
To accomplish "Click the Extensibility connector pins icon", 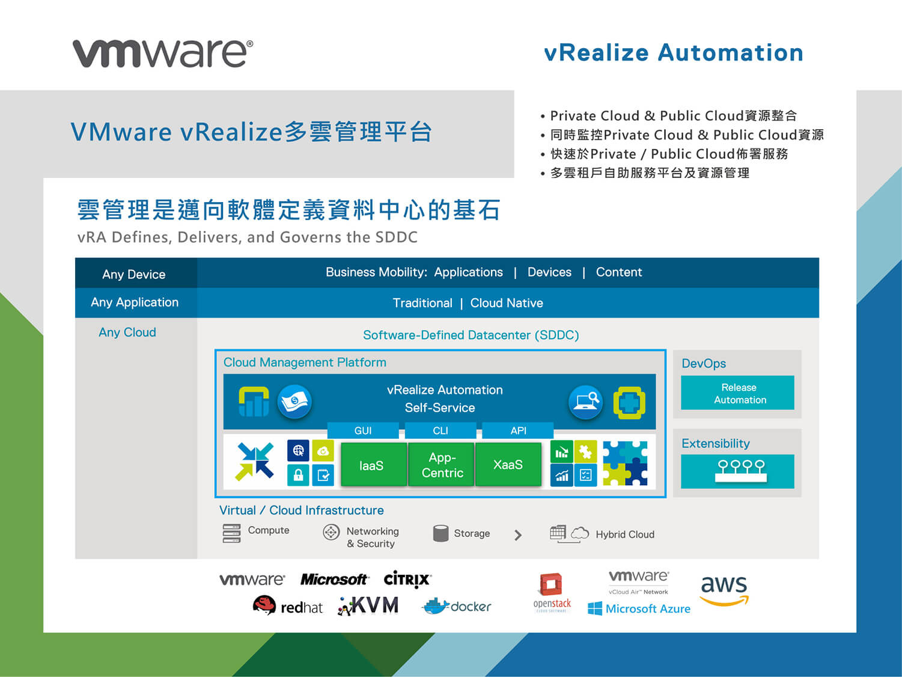I will (741, 471).
